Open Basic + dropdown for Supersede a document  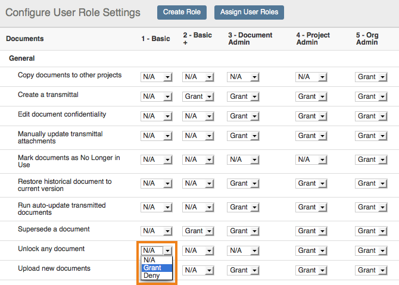click(198, 231)
